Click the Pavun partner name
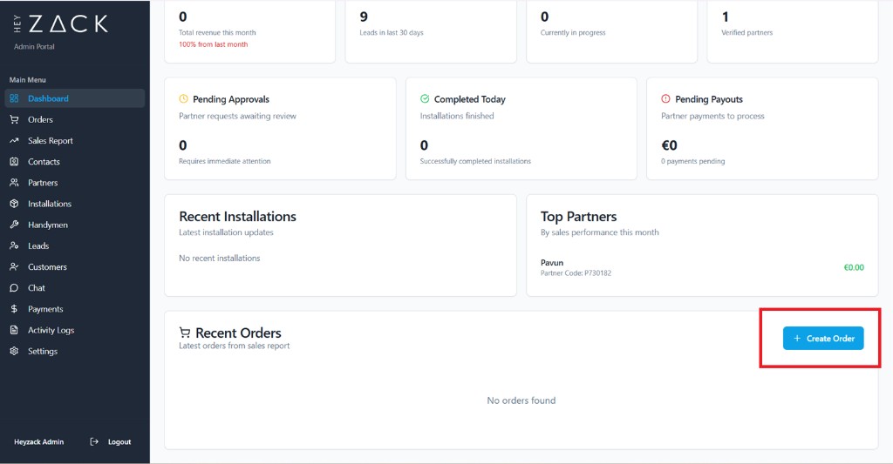The width and height of the screenshot is (893, 464). point(552,263)
